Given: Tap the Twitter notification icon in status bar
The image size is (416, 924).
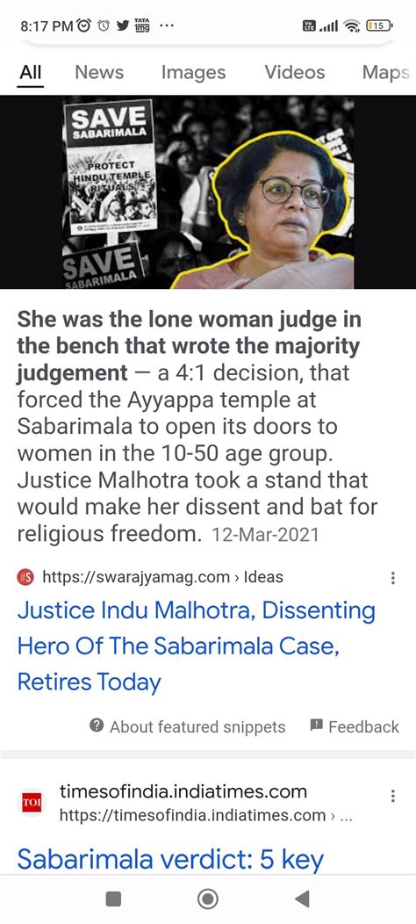Looking at the screenshot, I should point(123,25).
